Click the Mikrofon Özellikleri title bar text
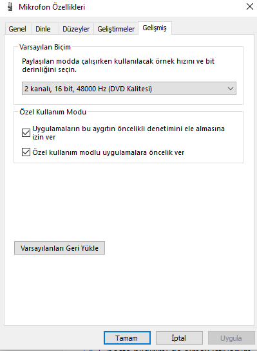Image resolution: width=257 pixels, height=351 pixels. pyautogui.click(x=52, y=7)
